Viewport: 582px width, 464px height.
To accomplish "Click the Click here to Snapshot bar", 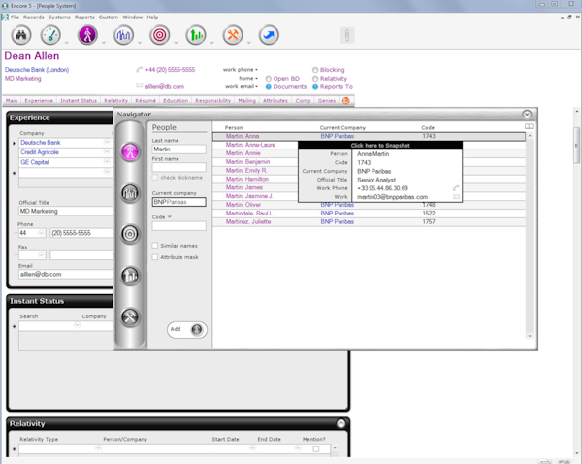I will pos(380,146).
